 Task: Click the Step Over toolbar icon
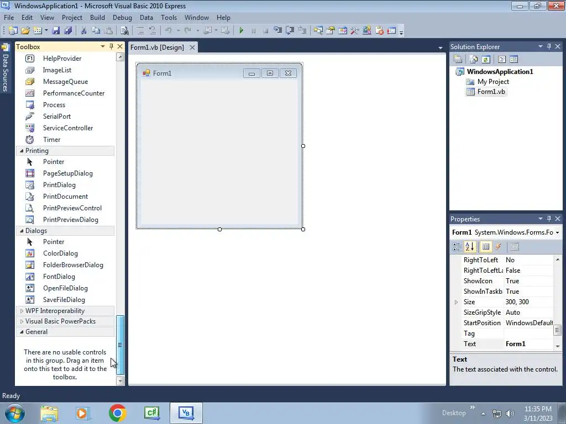(290, 31)
